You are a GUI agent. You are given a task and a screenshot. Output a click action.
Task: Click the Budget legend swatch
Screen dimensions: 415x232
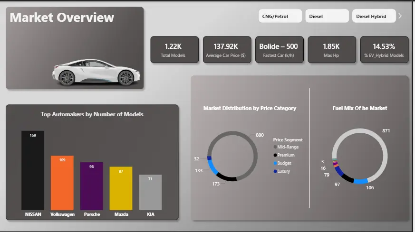tap(275, 163)
